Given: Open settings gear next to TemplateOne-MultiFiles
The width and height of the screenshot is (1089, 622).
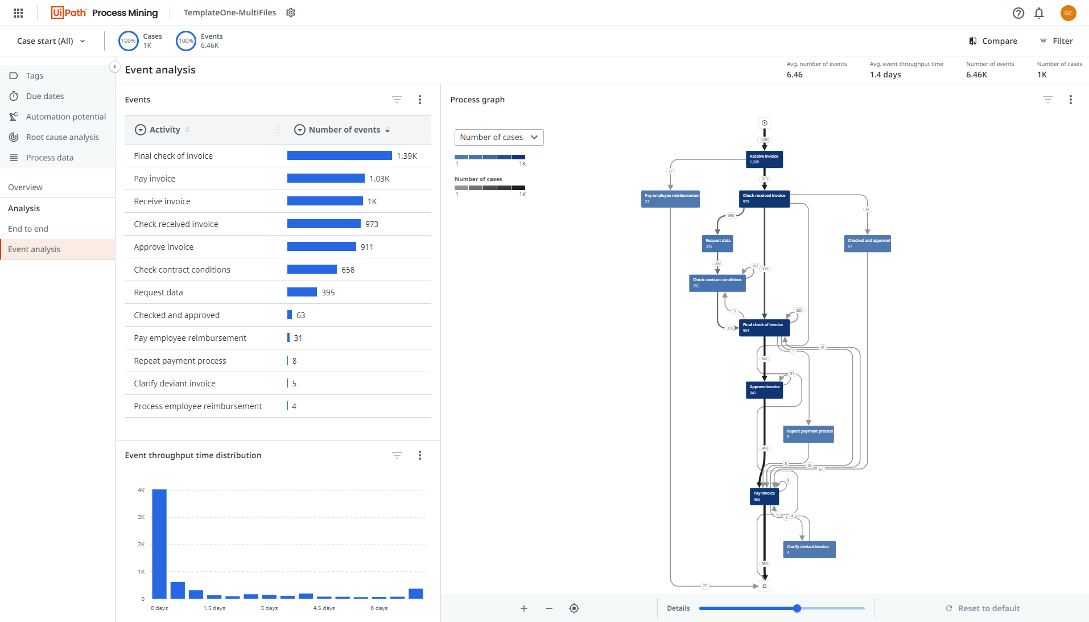Looking at the screenshot, I should [x=291, y=12].
